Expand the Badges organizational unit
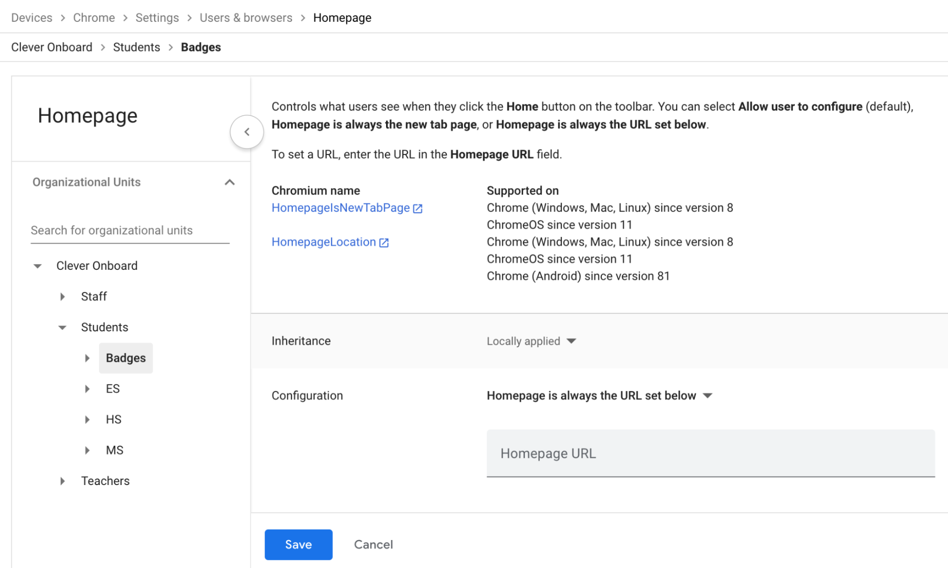 pos(87,358)
